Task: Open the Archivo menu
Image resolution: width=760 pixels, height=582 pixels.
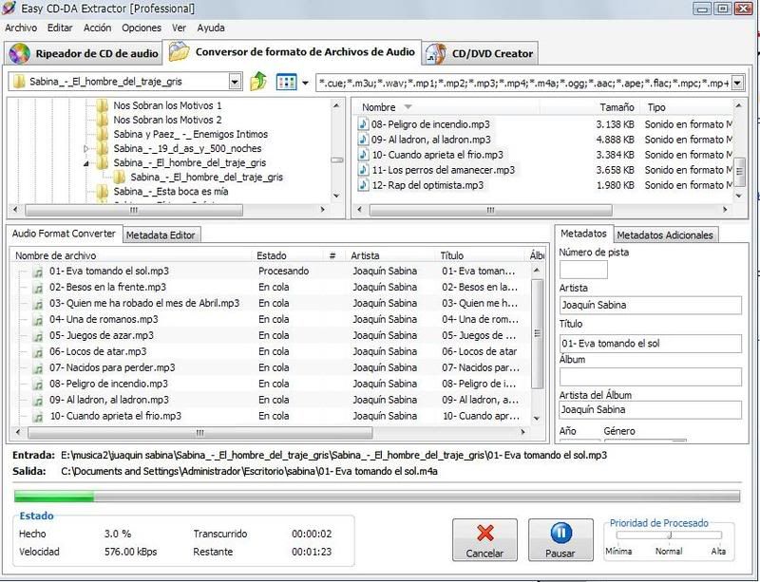Action: coord(21,28)
